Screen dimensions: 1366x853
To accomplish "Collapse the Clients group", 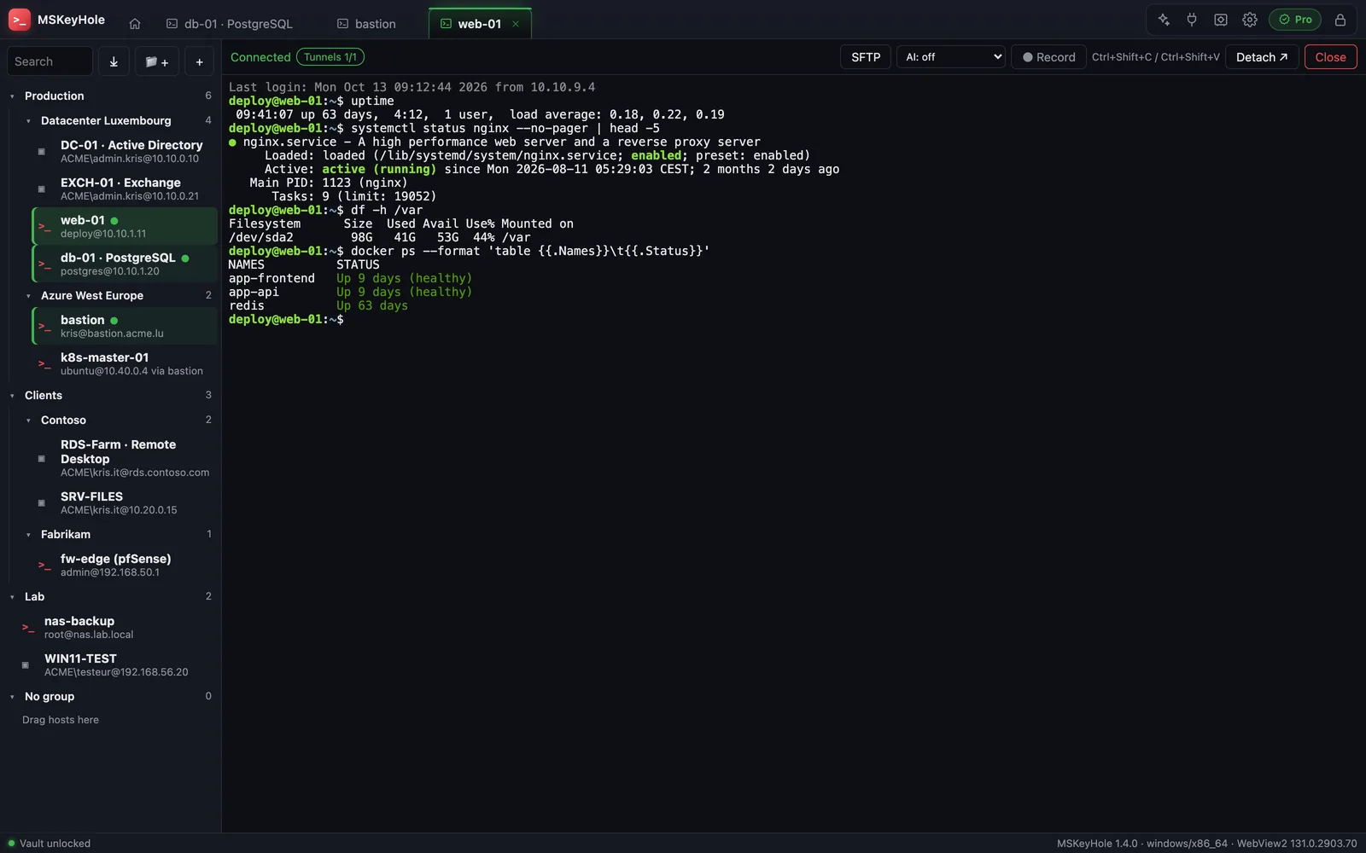I will click(12, 396).
